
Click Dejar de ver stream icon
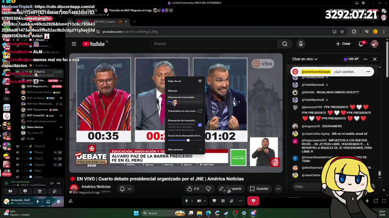coord(200,81)
